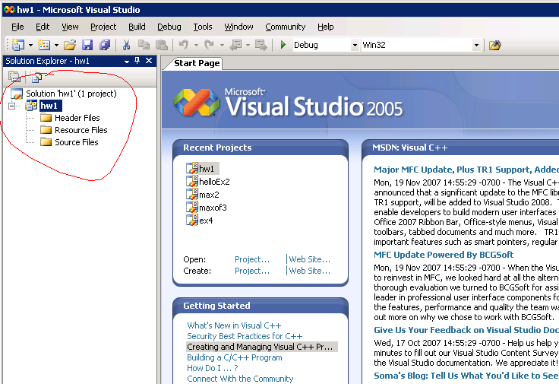Image resolution: width=559 pixels, height=384 pixels.
Task: Click the green Start Debugging arrow
Action: click(x=283, y=45)
